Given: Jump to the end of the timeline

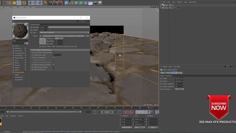Looking at the screenshot, I should (x=119, y=112).
